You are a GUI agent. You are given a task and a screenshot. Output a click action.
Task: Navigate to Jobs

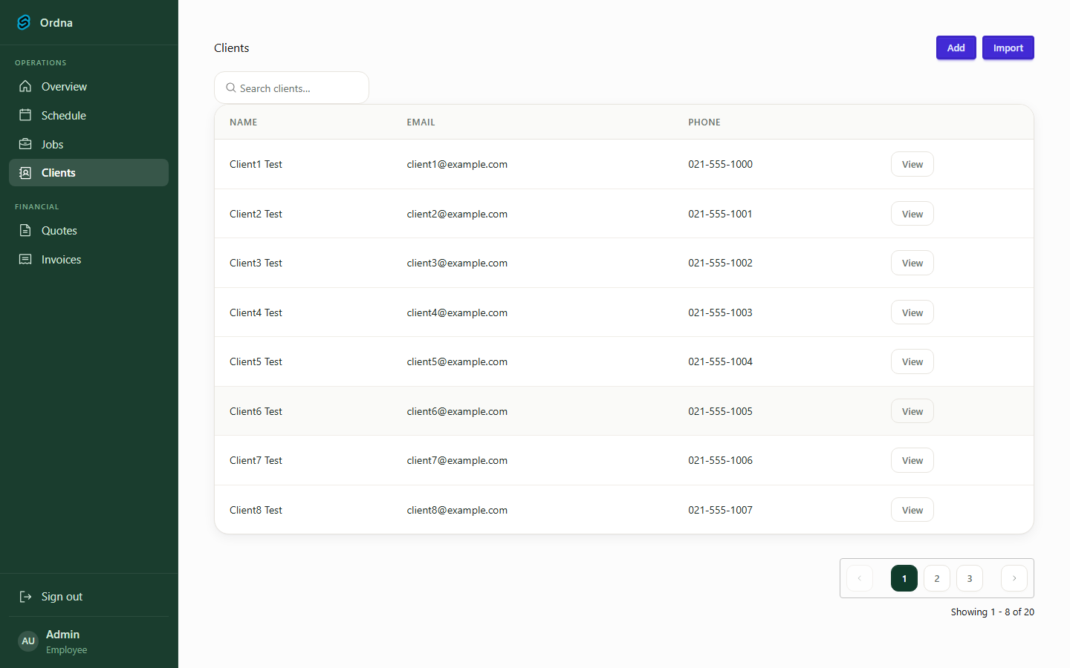(88, 144)
